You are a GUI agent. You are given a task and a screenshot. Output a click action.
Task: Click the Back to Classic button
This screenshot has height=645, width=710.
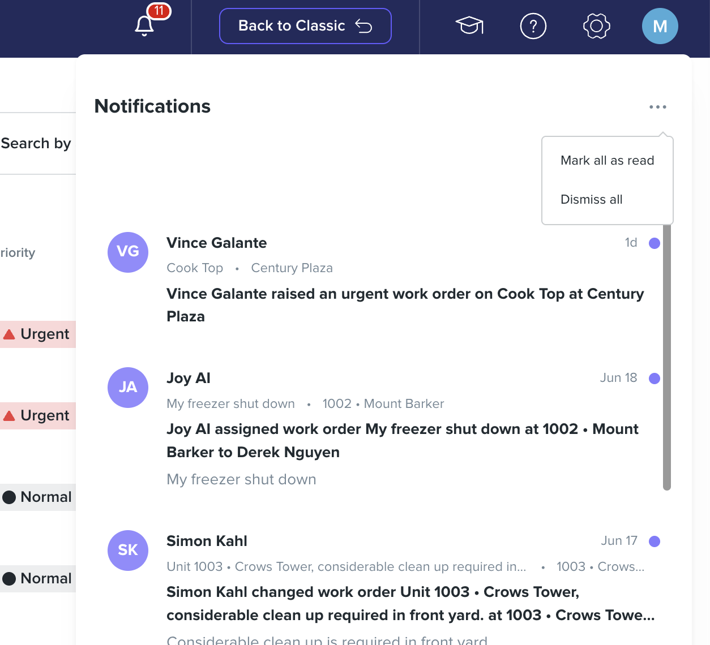305,26
